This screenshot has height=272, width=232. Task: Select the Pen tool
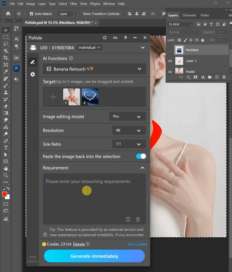[x=6, y=141]
